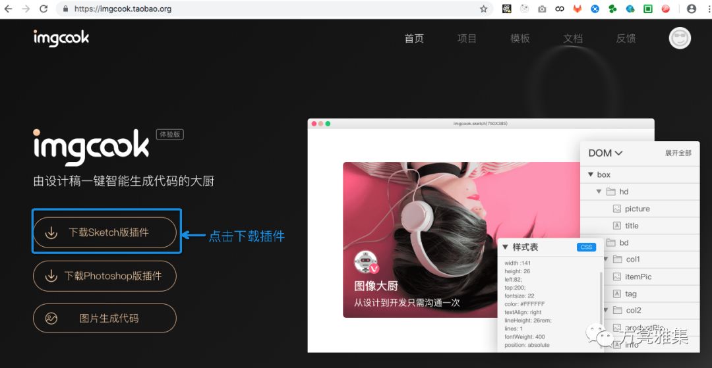Screen dimensions: 712x368
Task: Select the itemPic tree row
Action: click(651, 276)
